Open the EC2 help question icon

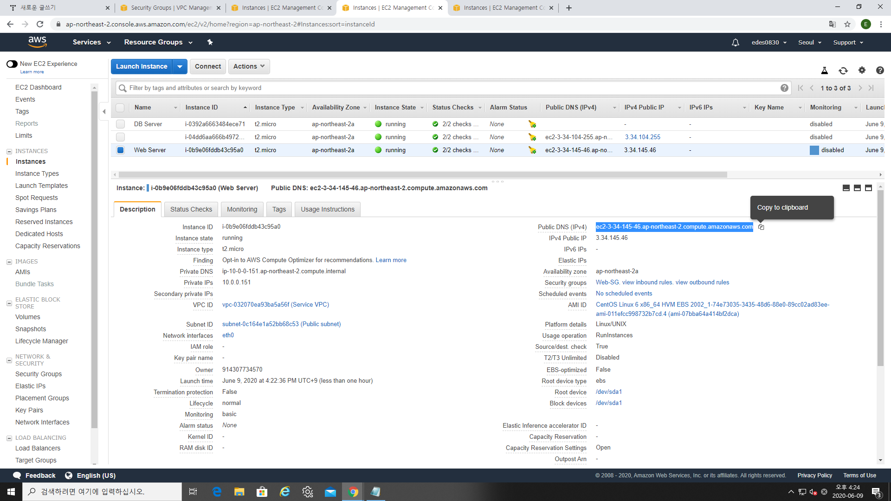(880, 70)
